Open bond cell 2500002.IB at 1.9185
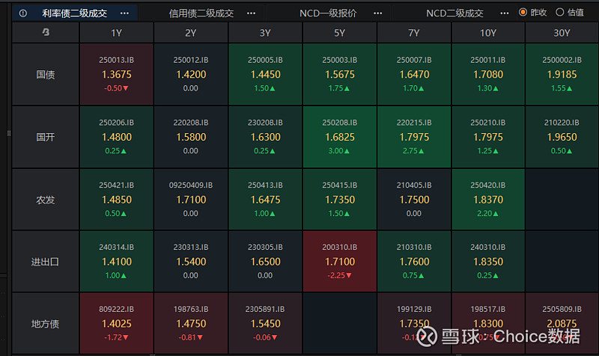The image size is (599, 356). click(562, 74)
